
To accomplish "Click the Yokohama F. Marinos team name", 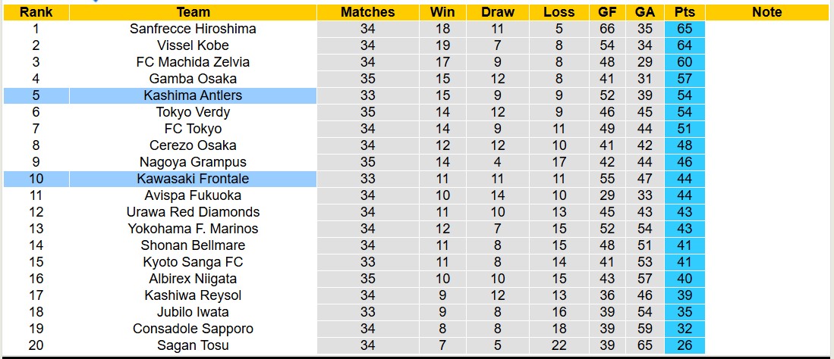I will click(x=193, y=229).
